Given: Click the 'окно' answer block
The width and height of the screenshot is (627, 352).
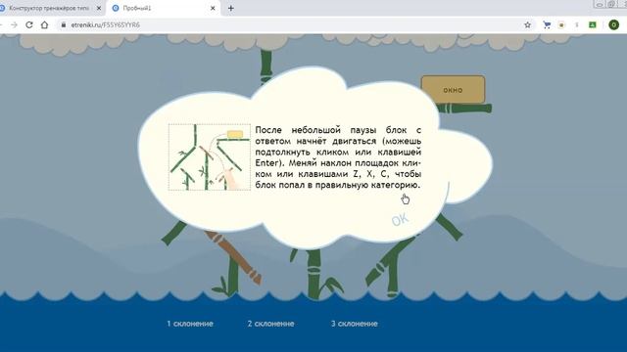Looking at the screenshot, I should pos(453,90).
